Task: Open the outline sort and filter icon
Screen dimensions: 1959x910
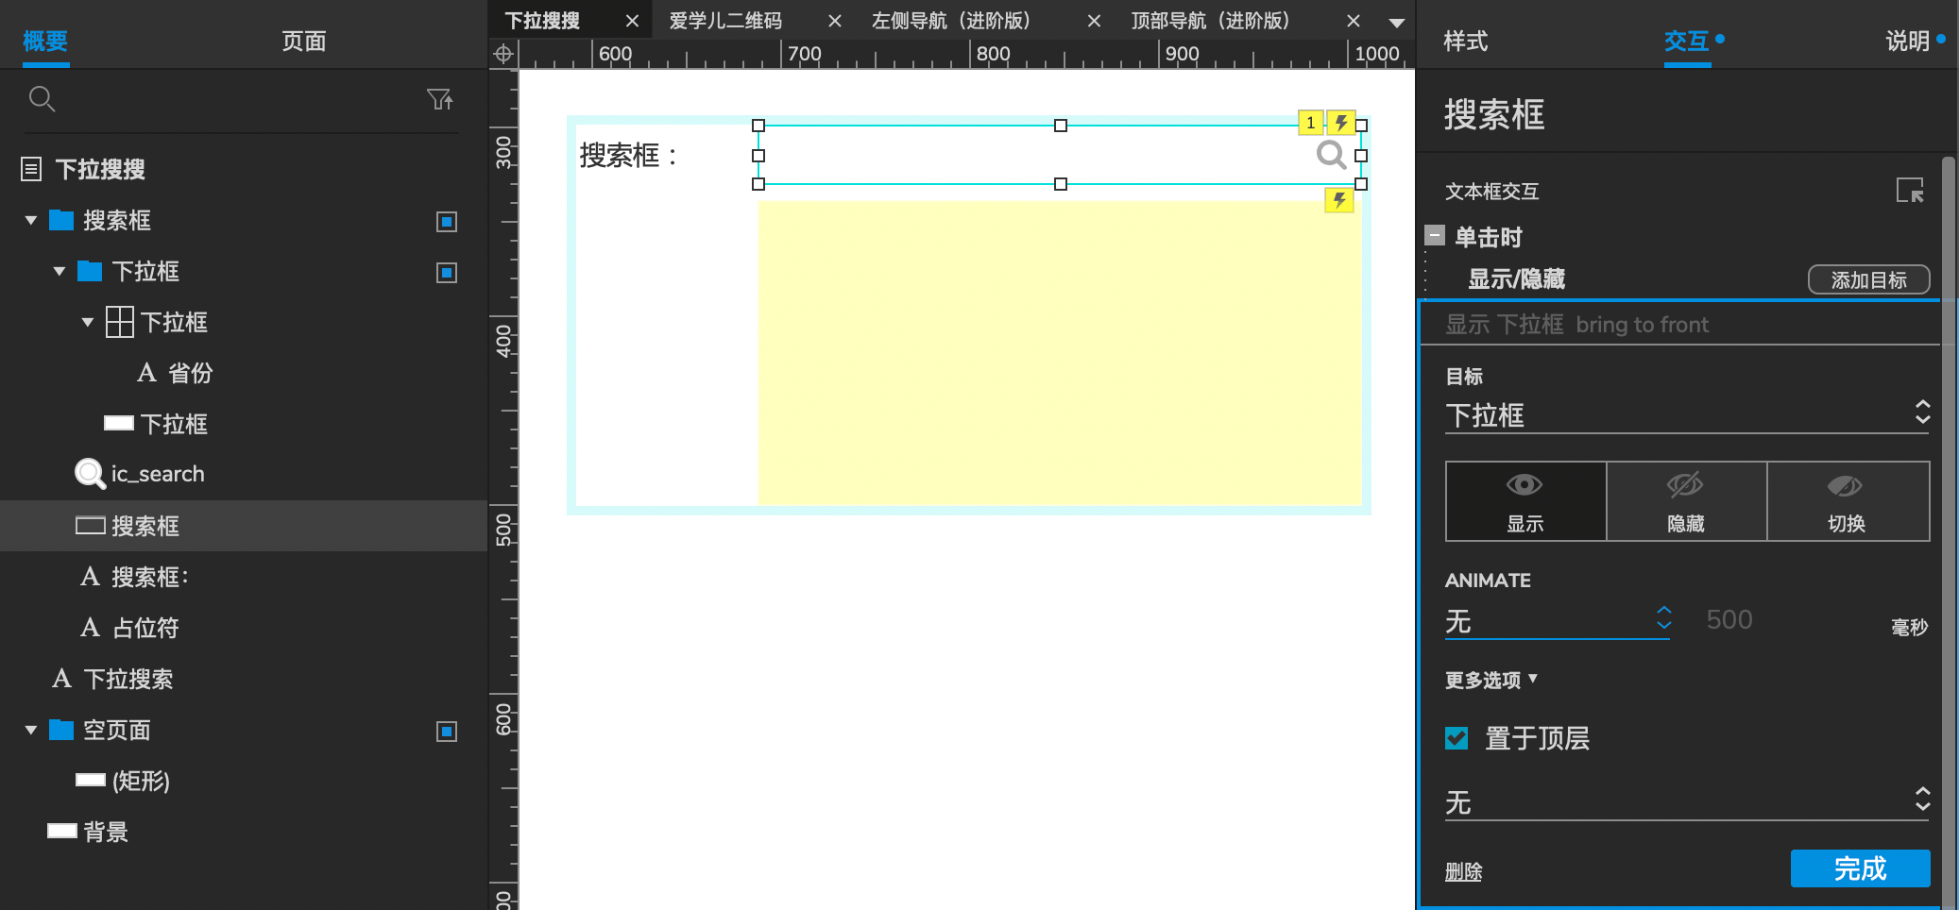Action: point(439,99)
